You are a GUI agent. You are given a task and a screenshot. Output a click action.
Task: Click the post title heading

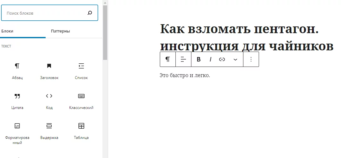click(247, 37)
